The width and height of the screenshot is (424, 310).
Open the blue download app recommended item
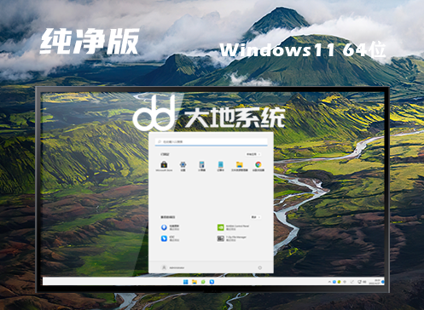click(170, 227)
